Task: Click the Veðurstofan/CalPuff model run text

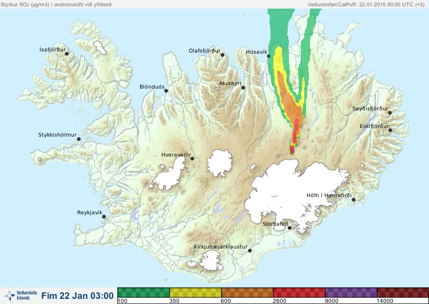Action: pos(366,5)
